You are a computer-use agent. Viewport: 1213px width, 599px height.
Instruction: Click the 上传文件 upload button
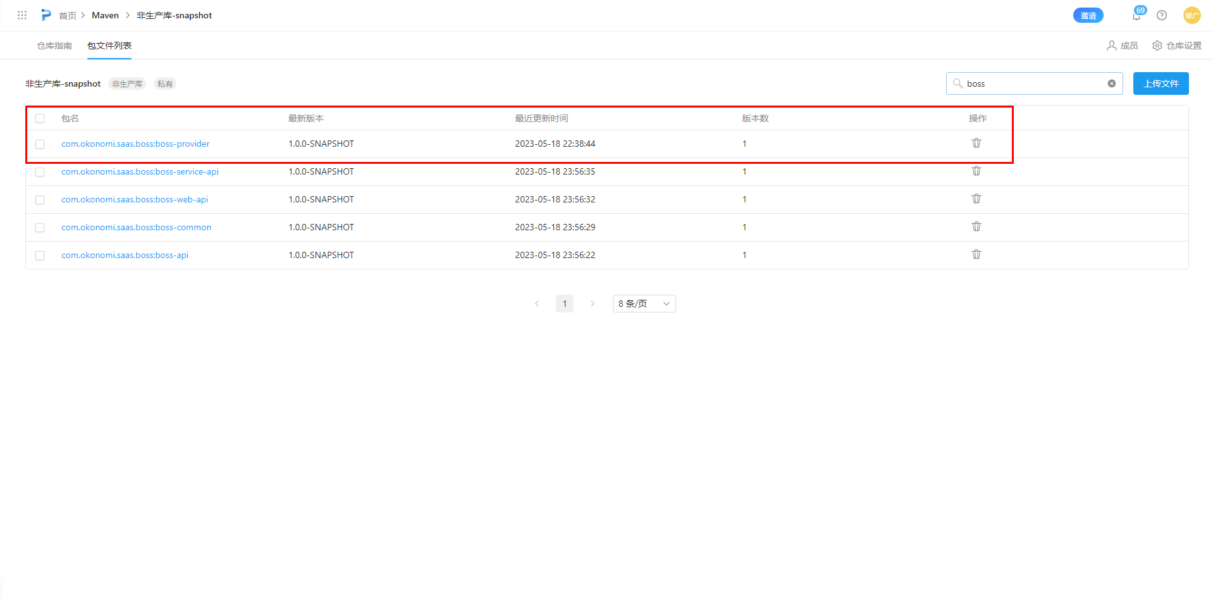click(x=1161, y=83)
